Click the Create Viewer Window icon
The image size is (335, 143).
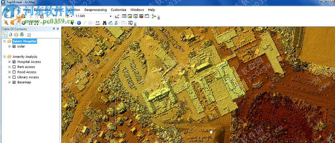coord(130,23)
